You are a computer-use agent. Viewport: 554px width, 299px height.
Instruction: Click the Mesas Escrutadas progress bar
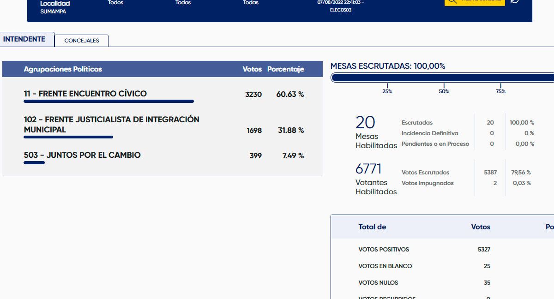click(442, 78)
